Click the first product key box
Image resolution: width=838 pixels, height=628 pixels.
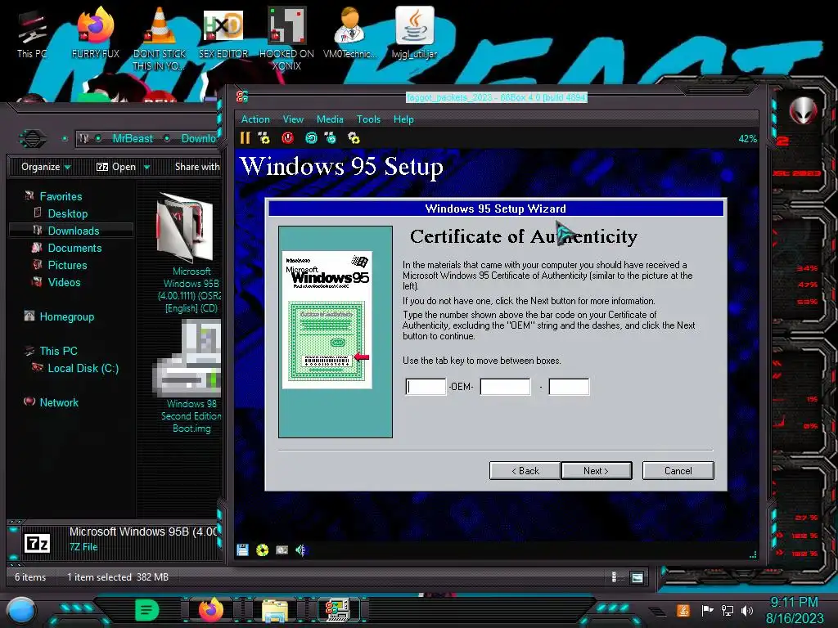click(x=426, y=386)
